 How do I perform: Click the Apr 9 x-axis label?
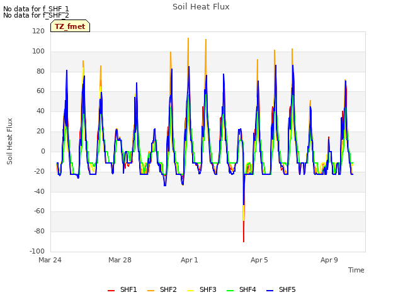pyautogui.click(x=329, y=260)
